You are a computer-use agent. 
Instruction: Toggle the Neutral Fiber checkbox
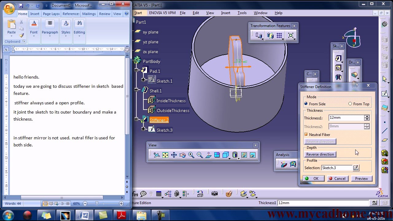click(x=306, y=134)
